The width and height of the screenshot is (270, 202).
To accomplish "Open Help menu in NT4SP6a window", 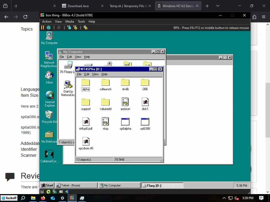I will (x=104, y=74).
